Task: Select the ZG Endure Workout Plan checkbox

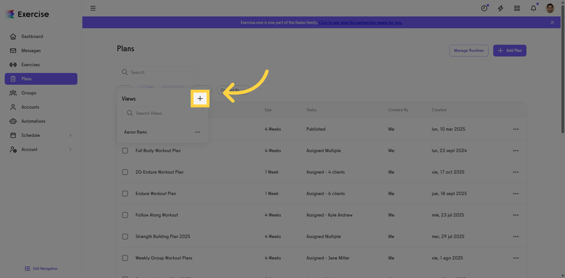Action: pos(125,172)
